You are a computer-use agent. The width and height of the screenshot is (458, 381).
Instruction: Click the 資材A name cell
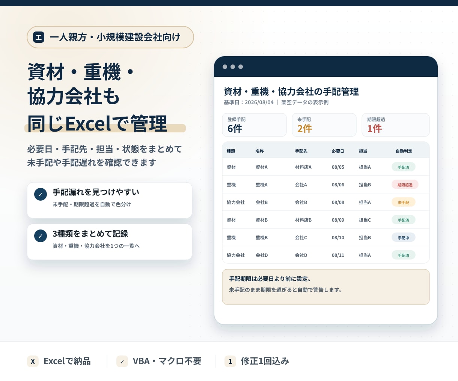click(x=262, y=167)
